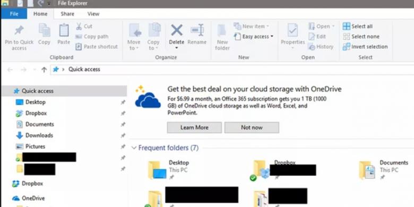Click the Back navigation arrow
This screenshot has height=207, width=414.
[x=10, y=70]
